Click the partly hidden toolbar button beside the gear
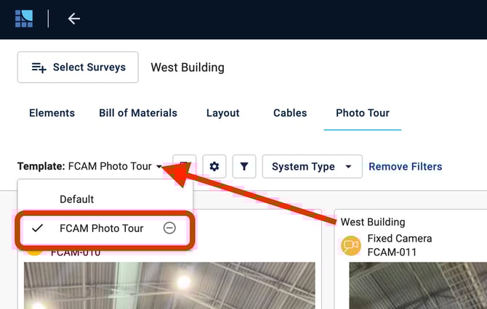487x309 pixels. tap(185, 166)
